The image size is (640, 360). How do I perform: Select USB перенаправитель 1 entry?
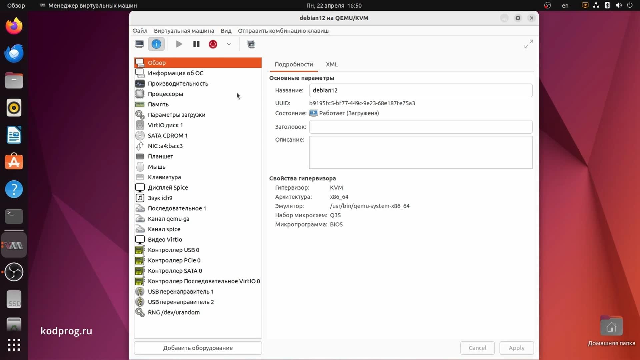tap(198, 291)
